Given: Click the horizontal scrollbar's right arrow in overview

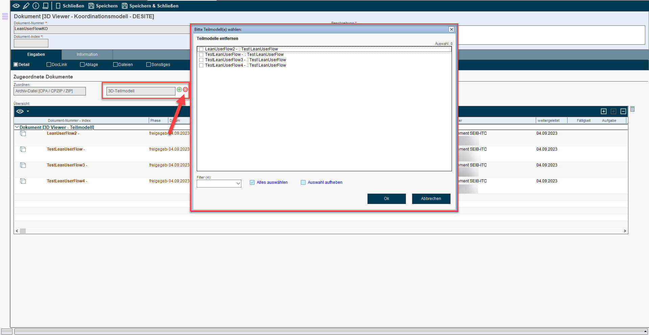Looking at the screenshot, I should tap(625, 231).
